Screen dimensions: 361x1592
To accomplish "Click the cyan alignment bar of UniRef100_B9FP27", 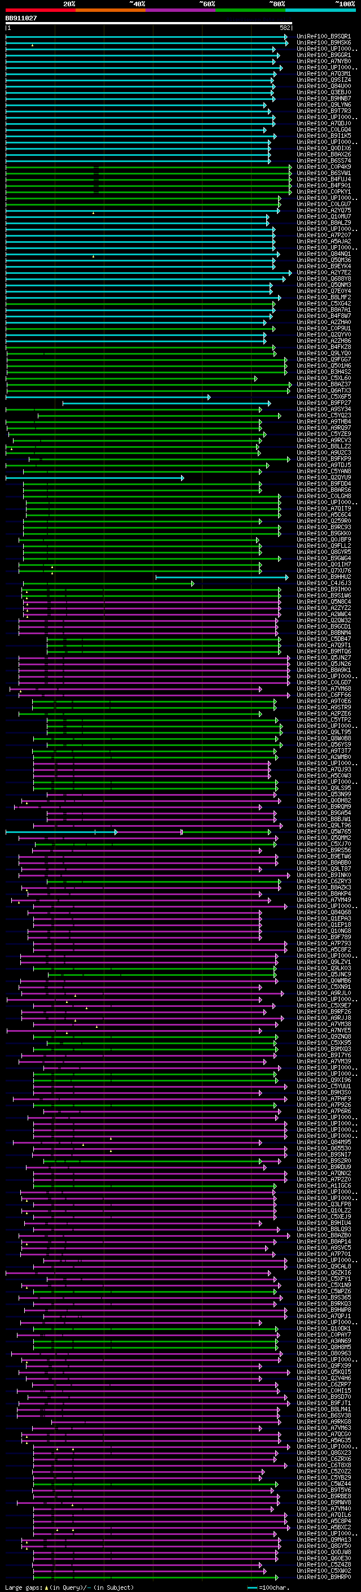I will pos(166,404).
